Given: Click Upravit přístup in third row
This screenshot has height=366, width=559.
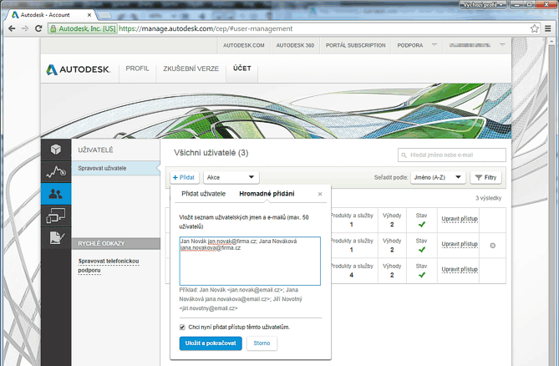Looking at the screenshot, I should [x=460, y=269].
